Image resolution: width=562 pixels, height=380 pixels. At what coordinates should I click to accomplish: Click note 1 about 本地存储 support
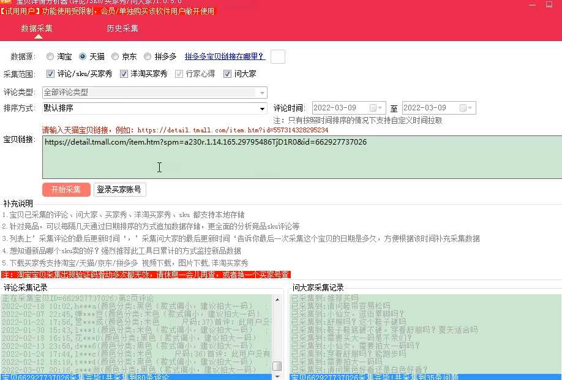(x=123, y=215)
